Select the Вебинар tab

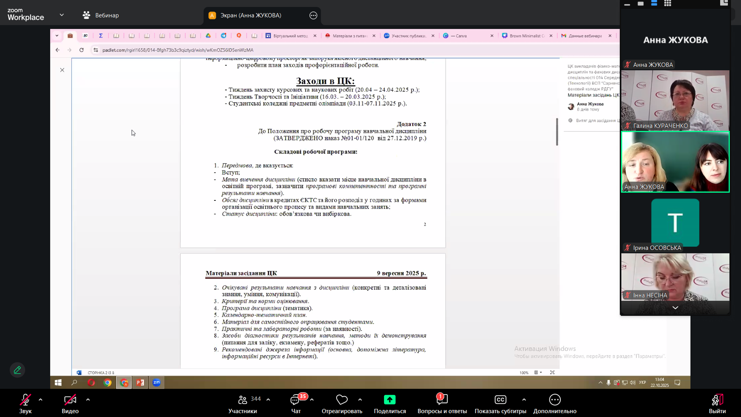[101, 15]
